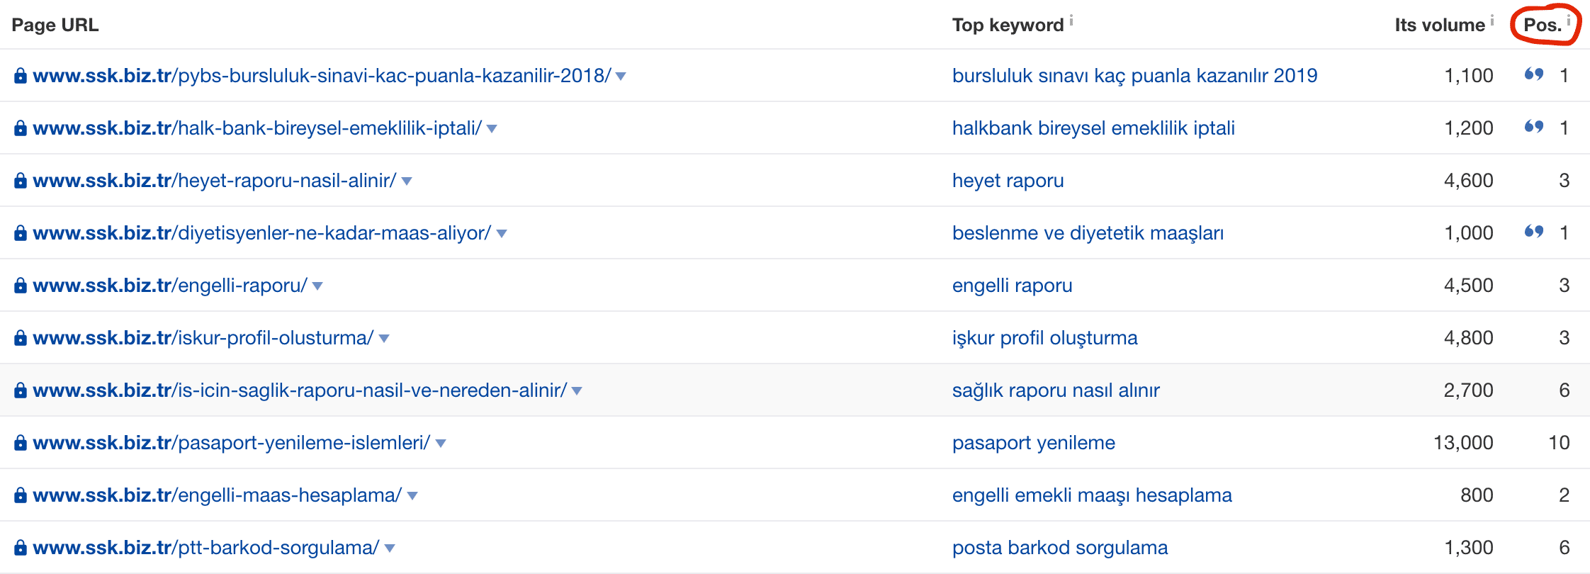Open the engelli-raporu page link
Viewport: 1590px width, 574px height.
tap(170, 286)
